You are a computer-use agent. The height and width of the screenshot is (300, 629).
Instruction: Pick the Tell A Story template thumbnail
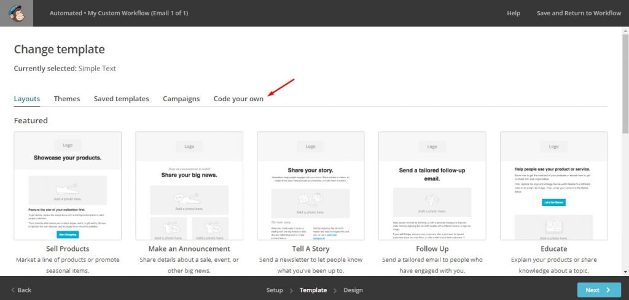(311, 186)
